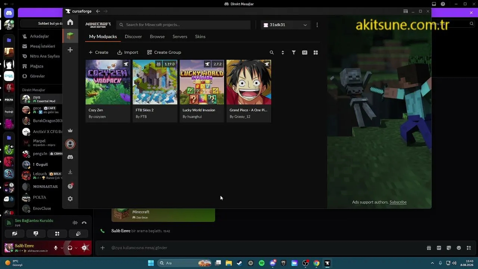This screenshot has height=269, width=478.
Task: Open Discord noise suppression waveform icon
Action: (x=75, y=223)
